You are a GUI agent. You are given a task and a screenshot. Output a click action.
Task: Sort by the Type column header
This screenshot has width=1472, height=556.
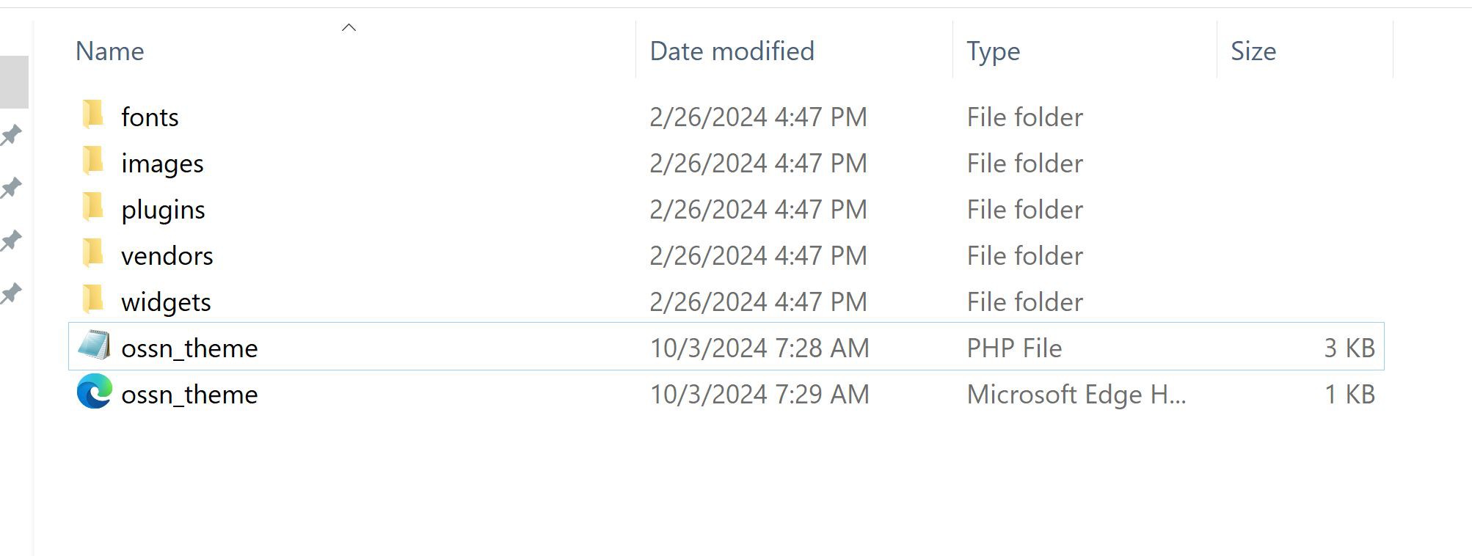pyautogui.click(x=993, y=51)
